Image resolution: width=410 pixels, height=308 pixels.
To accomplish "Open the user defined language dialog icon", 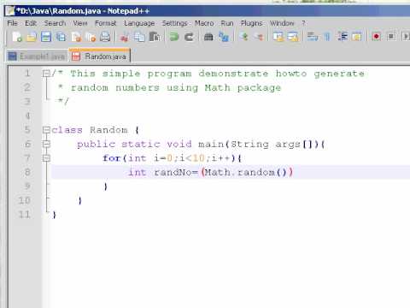I will click(357, 37).
